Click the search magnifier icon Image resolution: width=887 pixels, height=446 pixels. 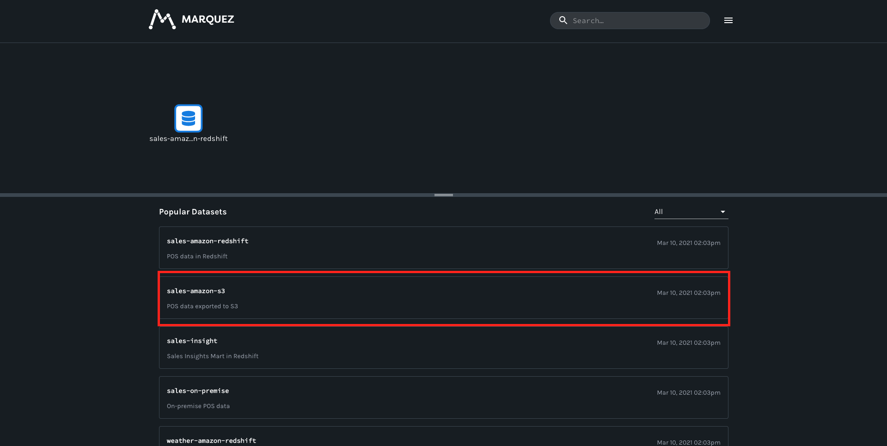(x=563, y=20)
